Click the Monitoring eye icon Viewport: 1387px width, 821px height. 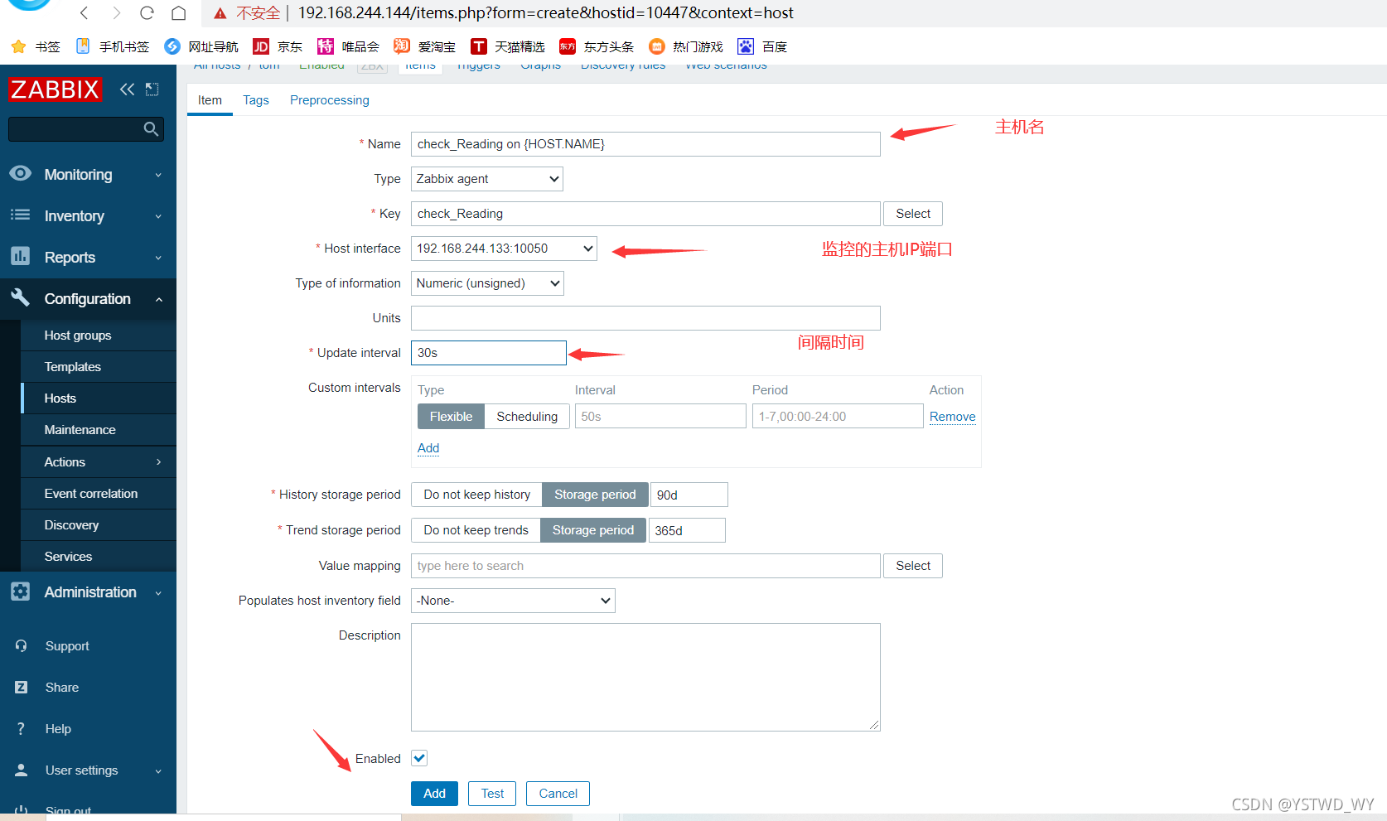pyautogui.click(x=20, y=174)
